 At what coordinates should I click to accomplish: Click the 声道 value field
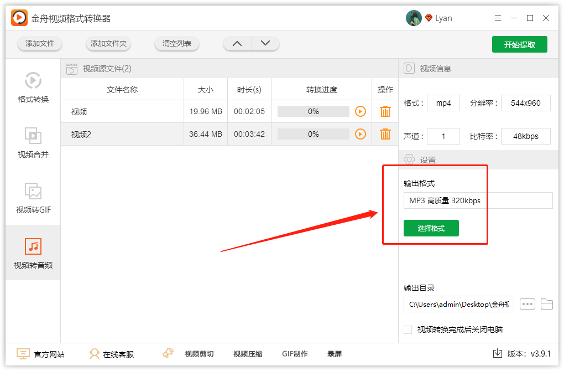click(443, 136)
